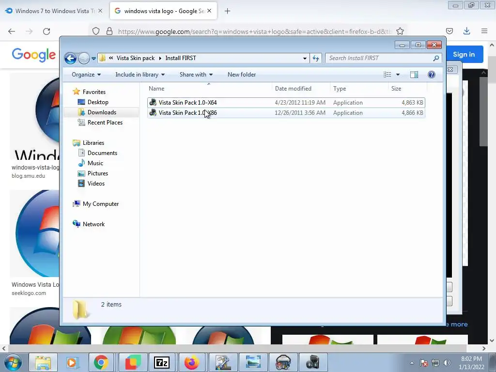This screenshot has height=372, width=496.
Task: Click the Save to Pocket icon
Action: [449, 31]
